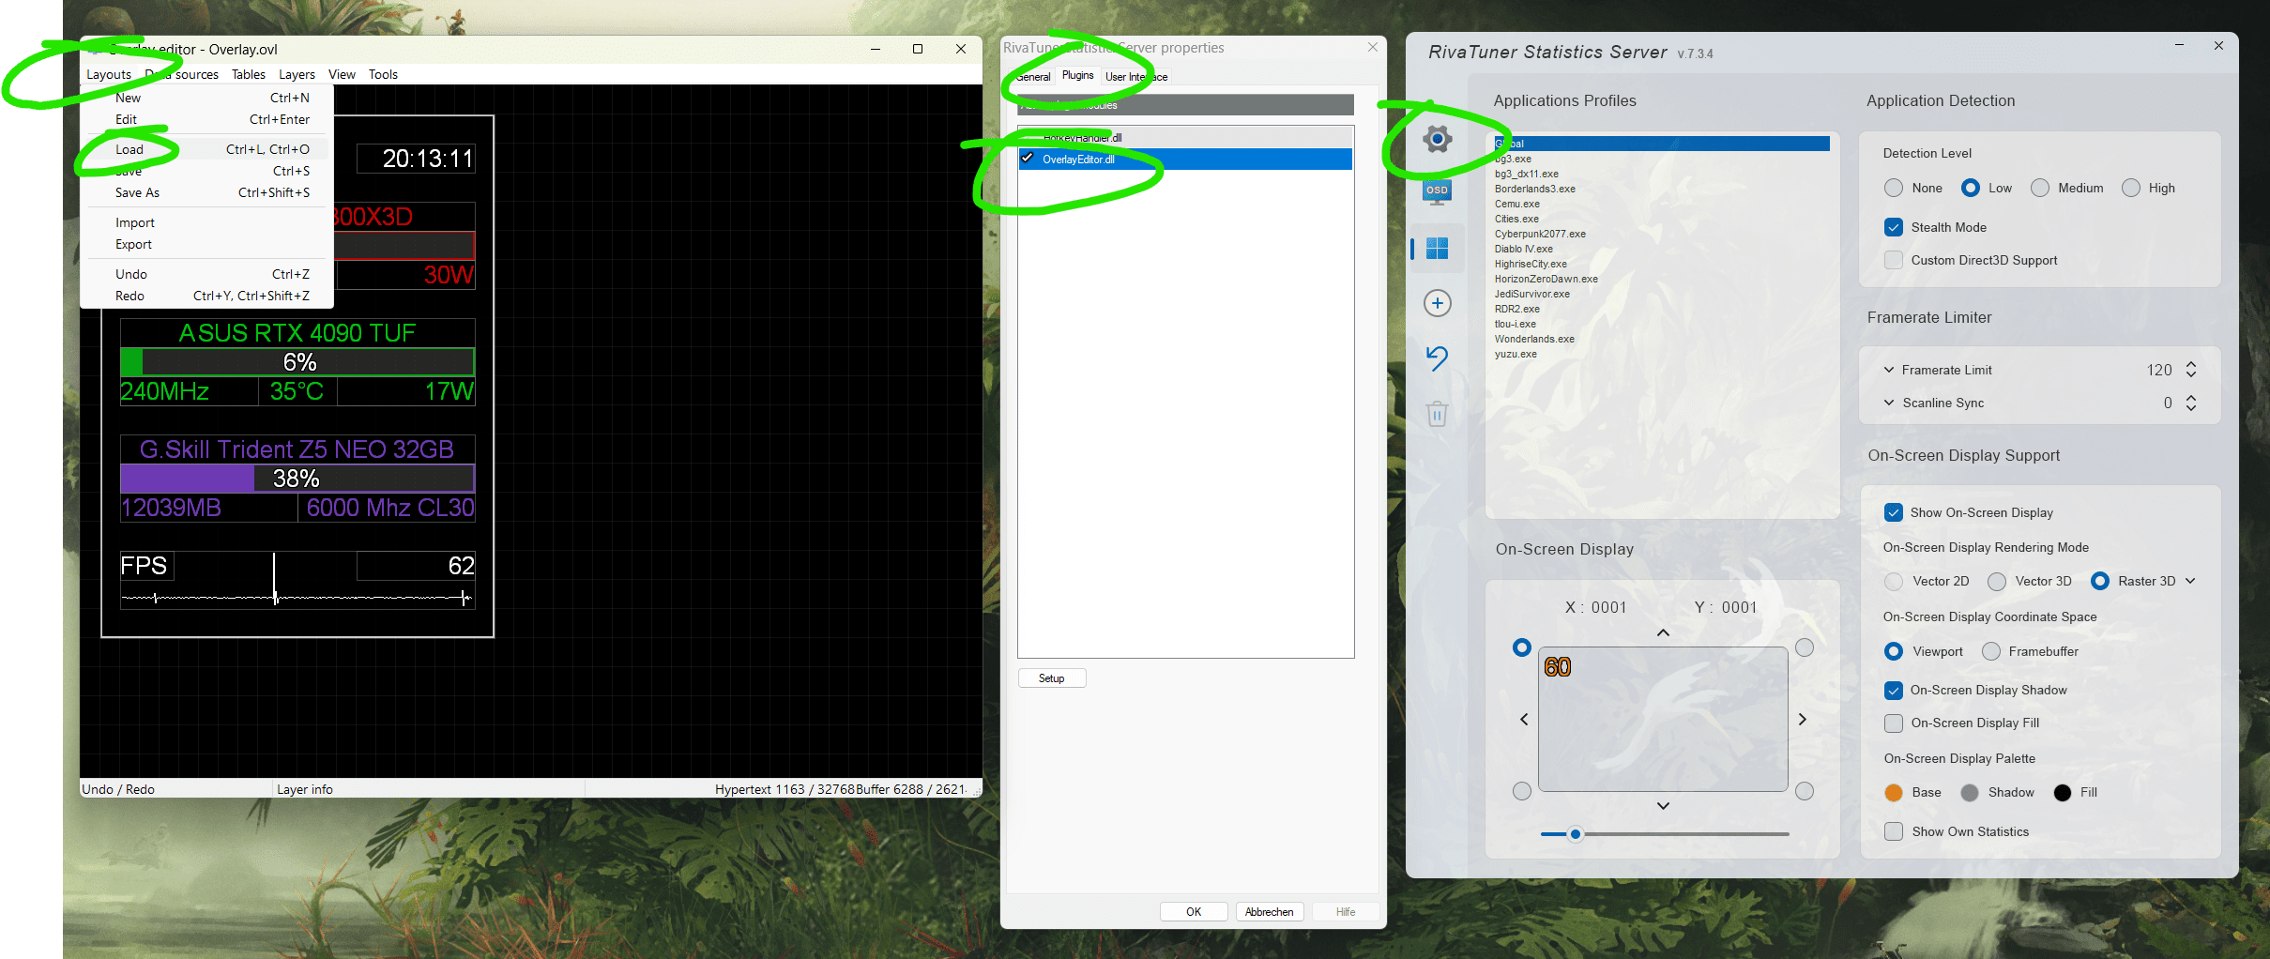Select Low detection level
2270x959 pixels.
click(x=1971, y=188)
